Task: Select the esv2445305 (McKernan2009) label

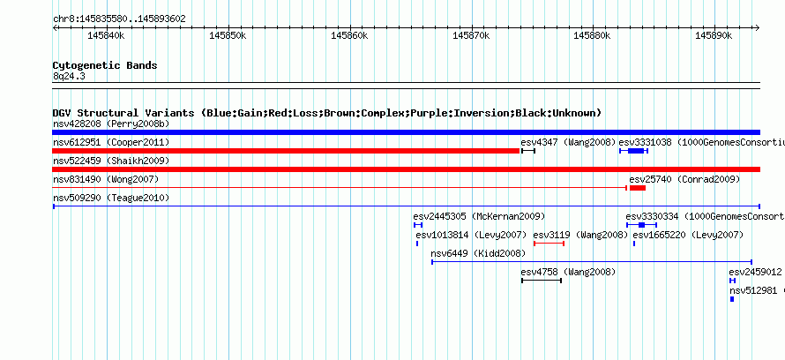Action: coord(479,216)
